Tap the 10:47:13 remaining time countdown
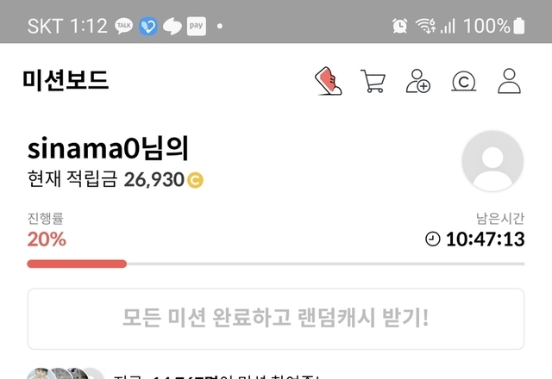552x379 pixels. coord(485,239)
